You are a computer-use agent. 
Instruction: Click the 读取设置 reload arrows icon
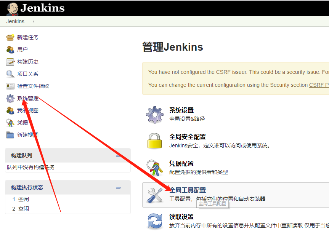pyautogui.click(x=155, y=221)
